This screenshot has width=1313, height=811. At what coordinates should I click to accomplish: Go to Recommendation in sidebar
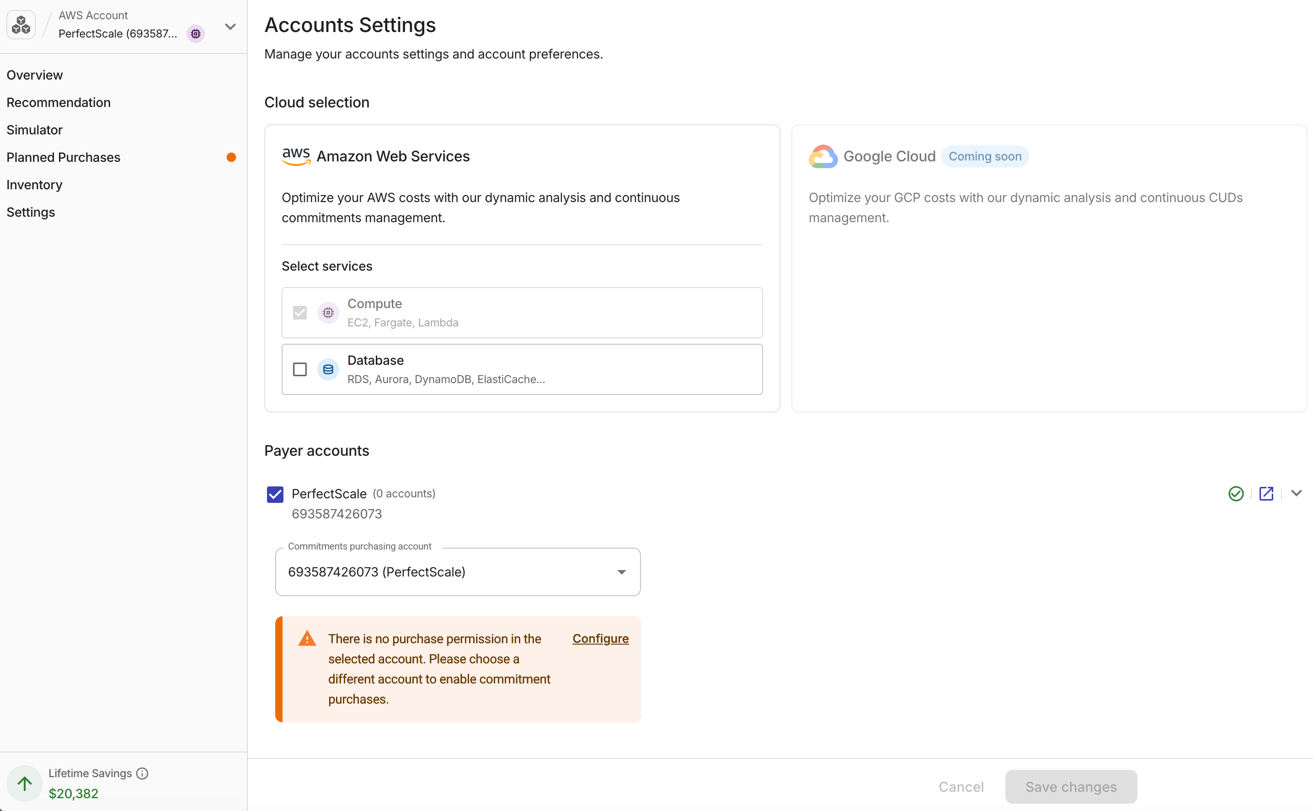pos(59,102)
